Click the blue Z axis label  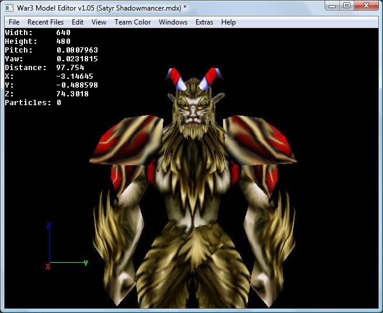[48, 225]
